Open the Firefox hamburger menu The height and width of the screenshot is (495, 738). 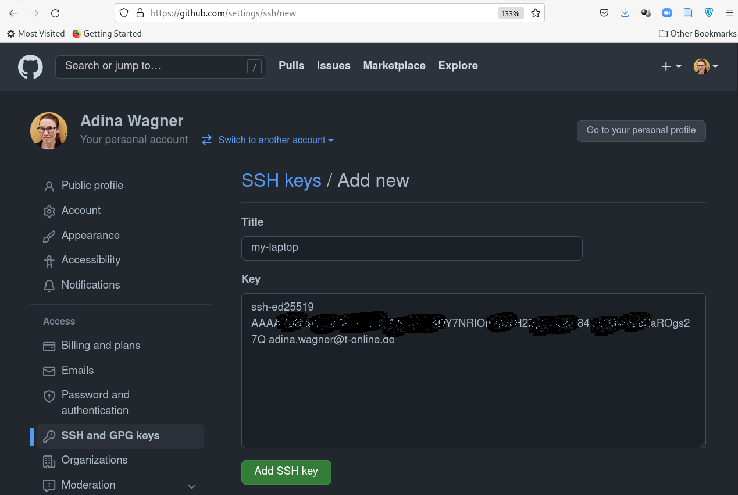click(729, 13)
